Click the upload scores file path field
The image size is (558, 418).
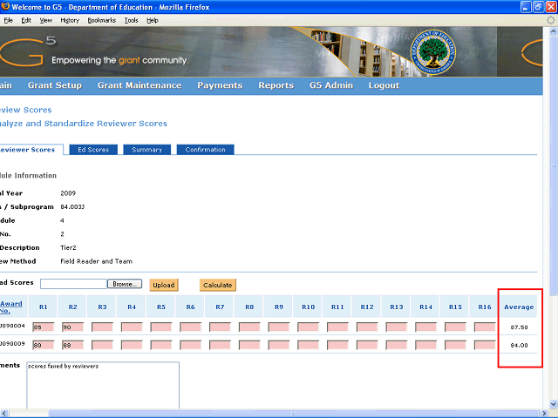tap(73, 284)
